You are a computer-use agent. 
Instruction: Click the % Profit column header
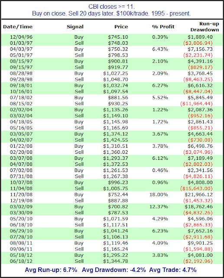163,27
